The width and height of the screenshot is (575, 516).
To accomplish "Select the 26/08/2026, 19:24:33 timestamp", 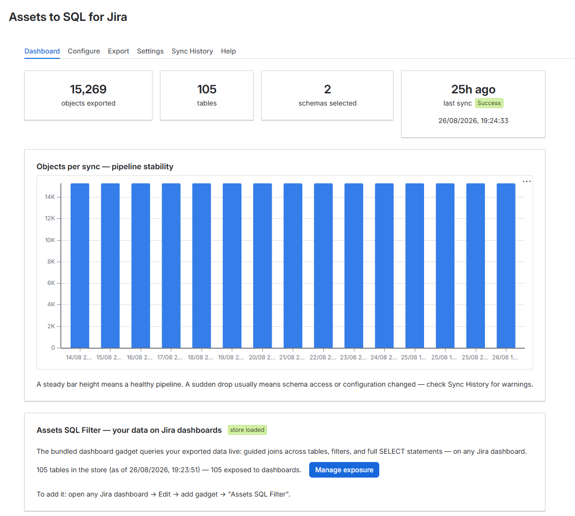I will point(473,121).
